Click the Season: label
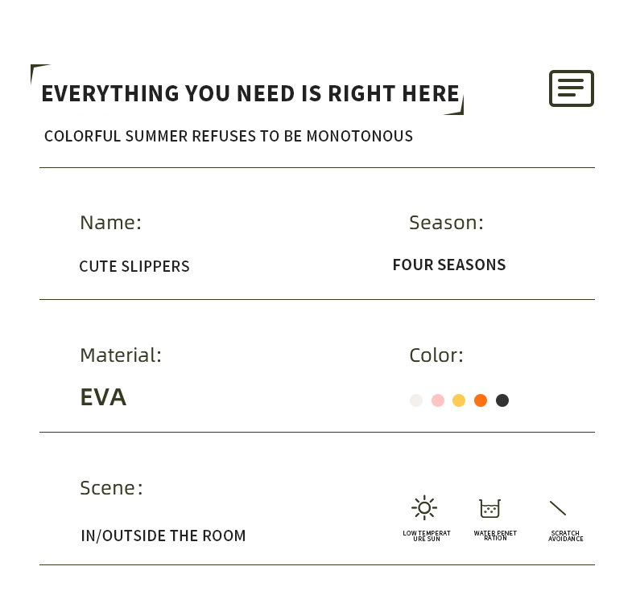Image resolution: width=636 pixels, height=591 pixels. tap(446, 223)
